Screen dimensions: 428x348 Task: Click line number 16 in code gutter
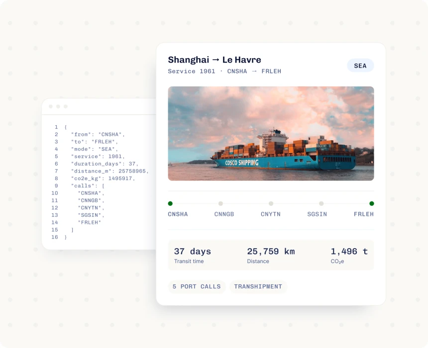55,237
